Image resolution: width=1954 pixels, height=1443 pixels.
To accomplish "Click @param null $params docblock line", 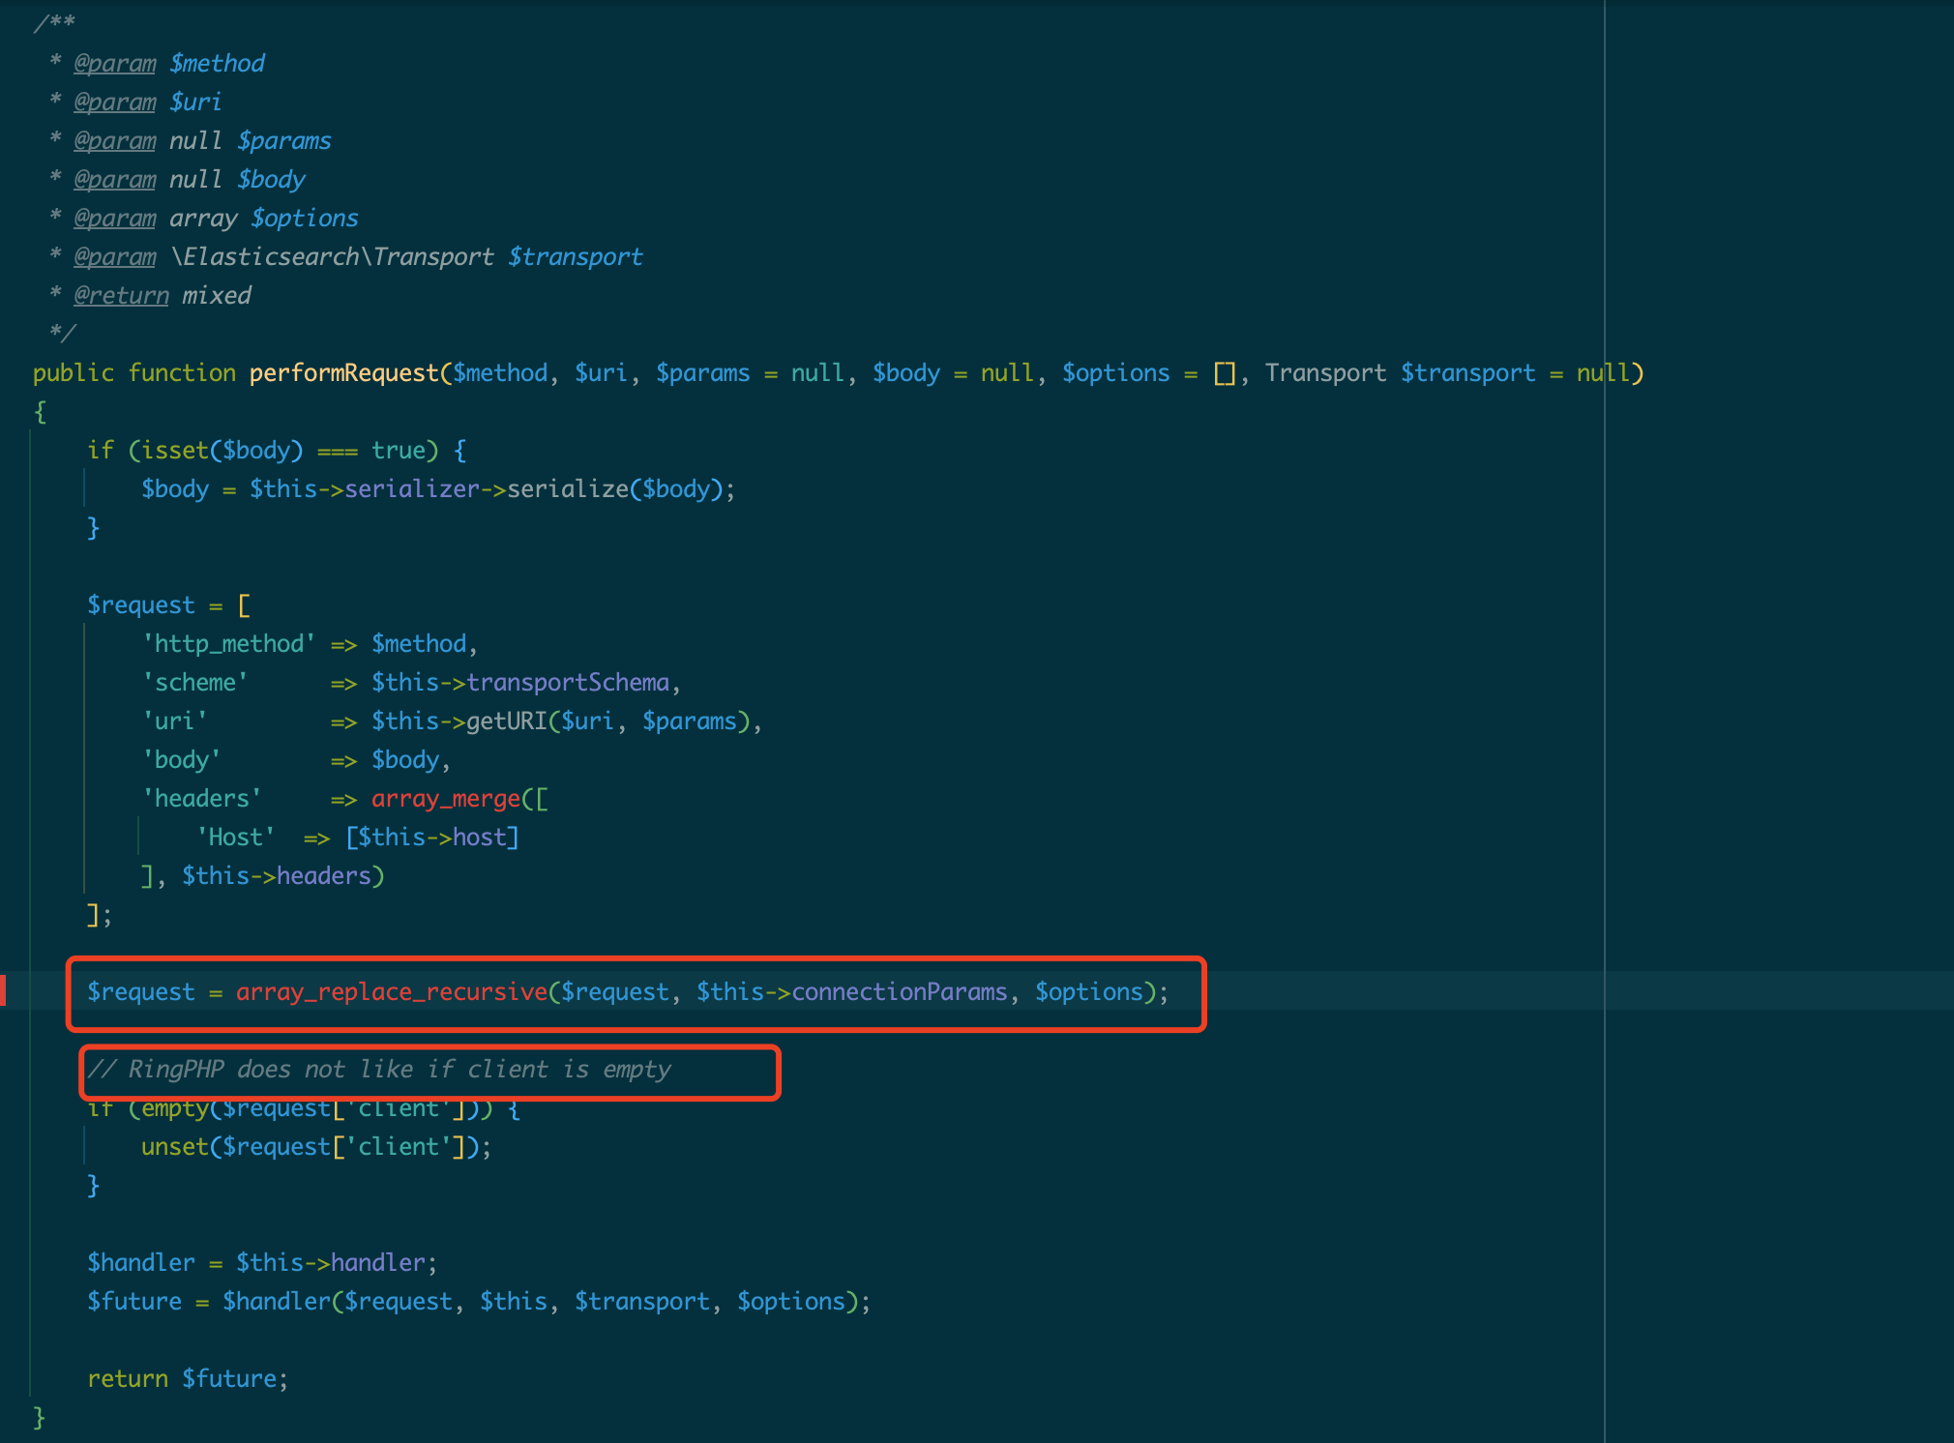I will click(x=191, y=141).
